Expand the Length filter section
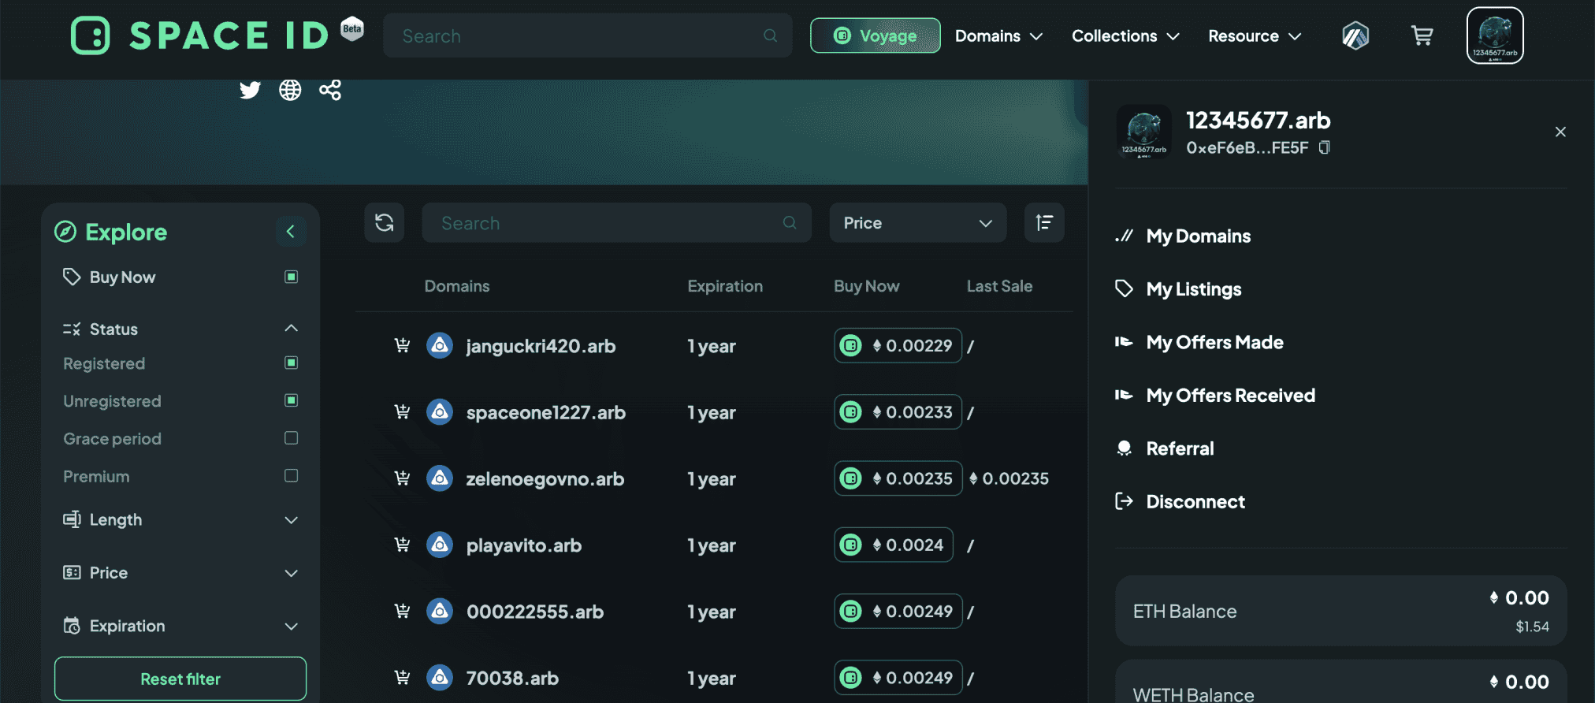 291,520
